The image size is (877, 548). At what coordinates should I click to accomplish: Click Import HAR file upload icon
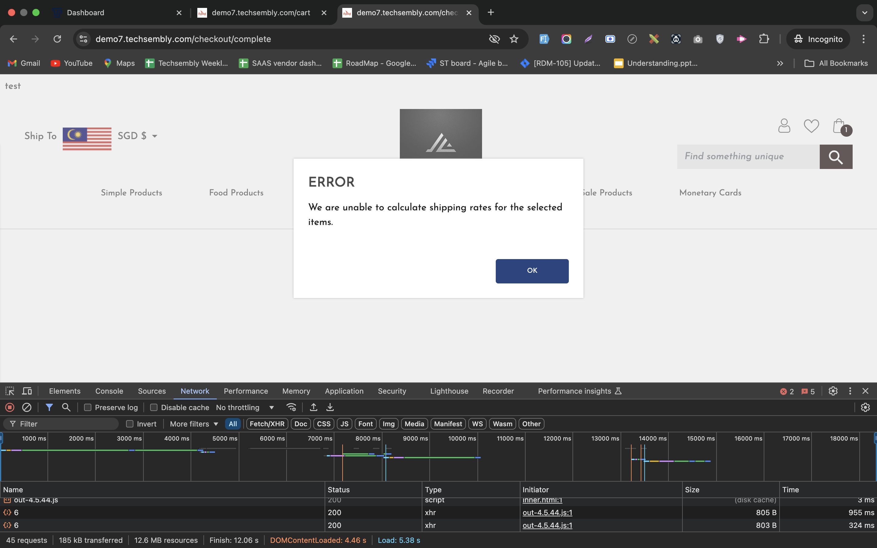pyautogui.click(x=313, y=407)
